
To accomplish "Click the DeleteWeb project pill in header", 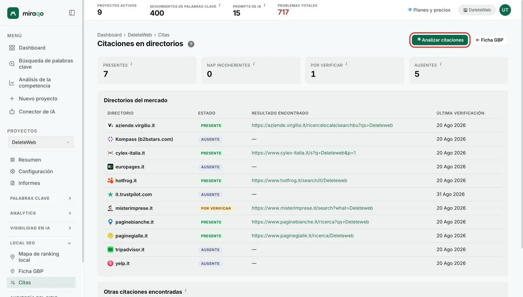I will coord(477,10).
